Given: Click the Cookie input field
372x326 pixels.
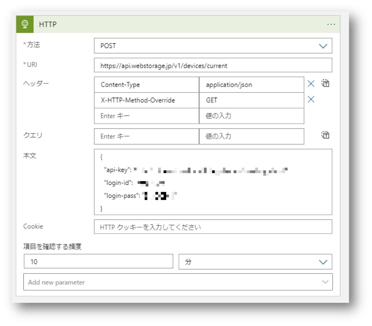Looking at the screenshot, I should pos(213,227).
